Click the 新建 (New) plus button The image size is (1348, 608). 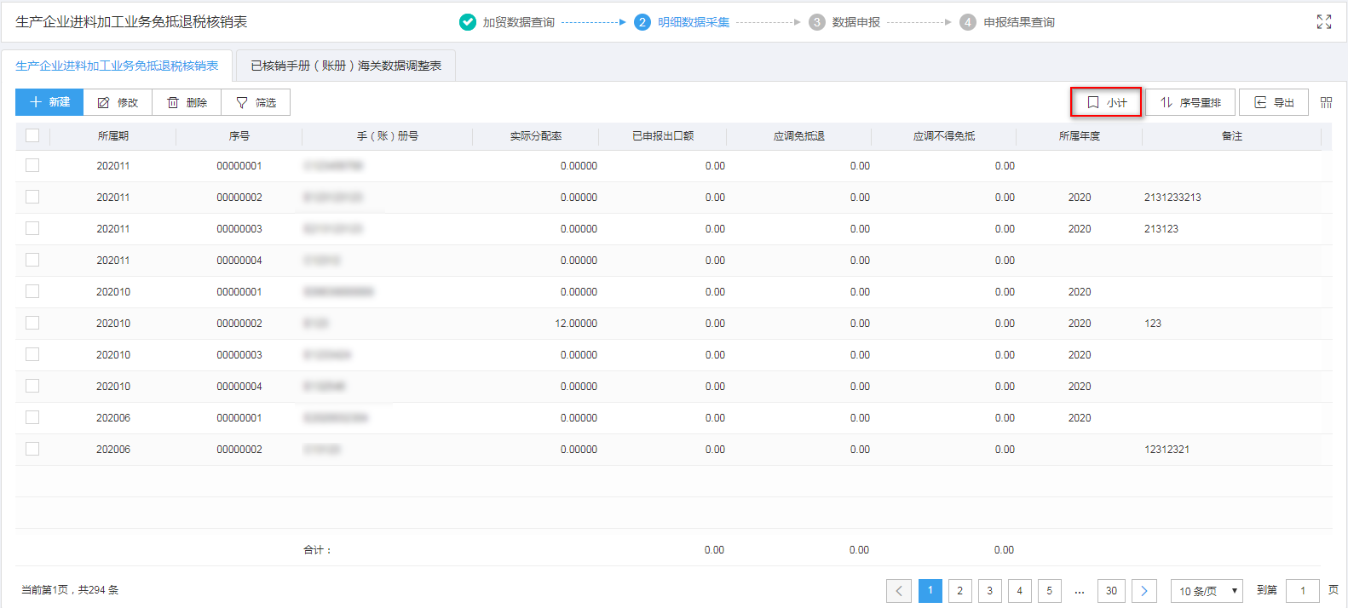pyautogui.click(x=49, y=102)
